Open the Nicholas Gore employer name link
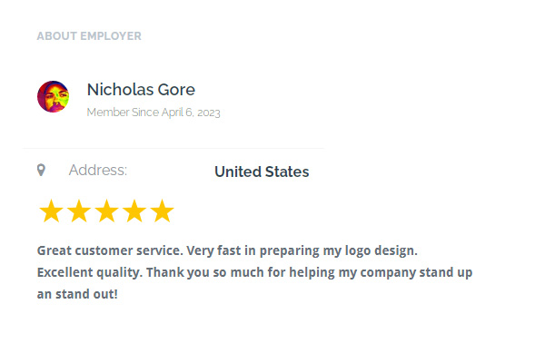This screenshot has width=545, height=363. 141,90
